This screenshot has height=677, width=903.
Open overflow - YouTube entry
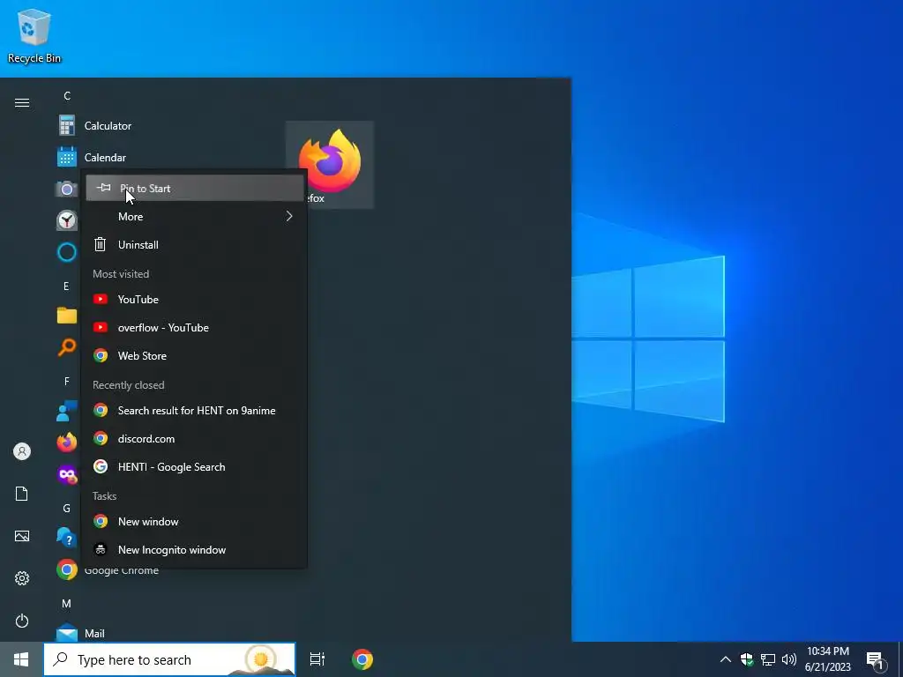point(195,328)
